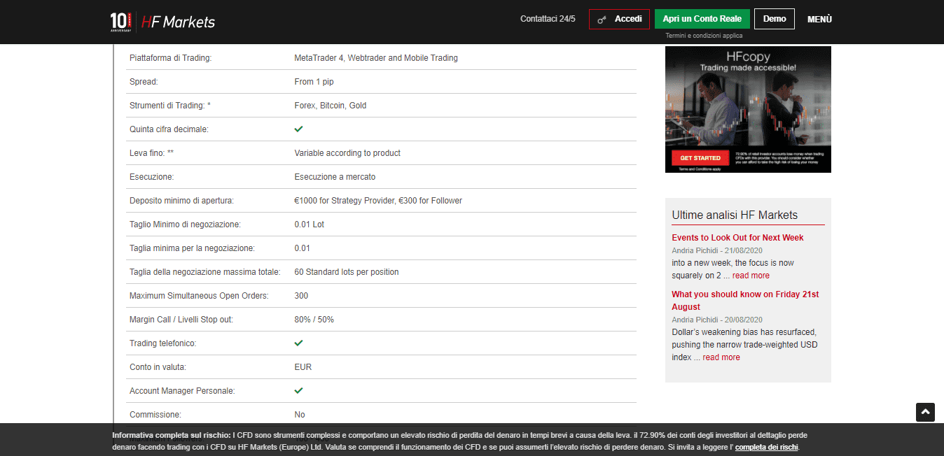This screenshot has width=944, height=456.
Task: Open the MENÙ navigation
Action: [819, 20]
